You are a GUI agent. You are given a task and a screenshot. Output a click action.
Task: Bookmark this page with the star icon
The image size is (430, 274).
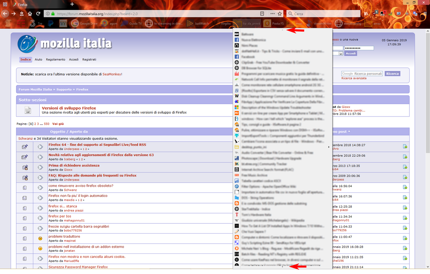[x=280, y=14]
